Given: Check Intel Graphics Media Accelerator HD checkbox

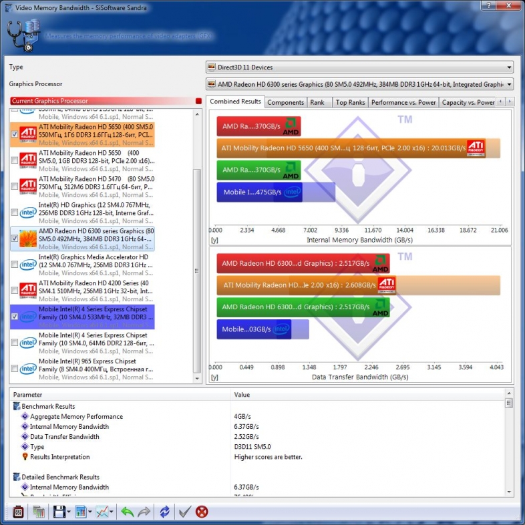Looking at the screenshot, I should pyautogui.click(x=15, y=265).
